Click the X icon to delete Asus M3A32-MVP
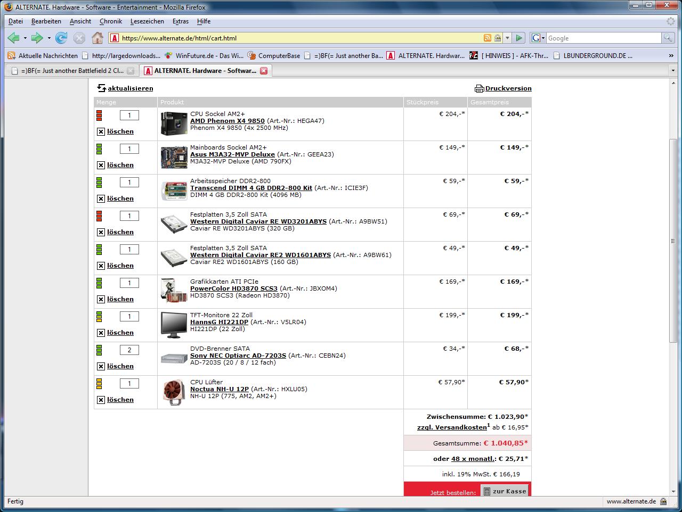 coord(101,165)
